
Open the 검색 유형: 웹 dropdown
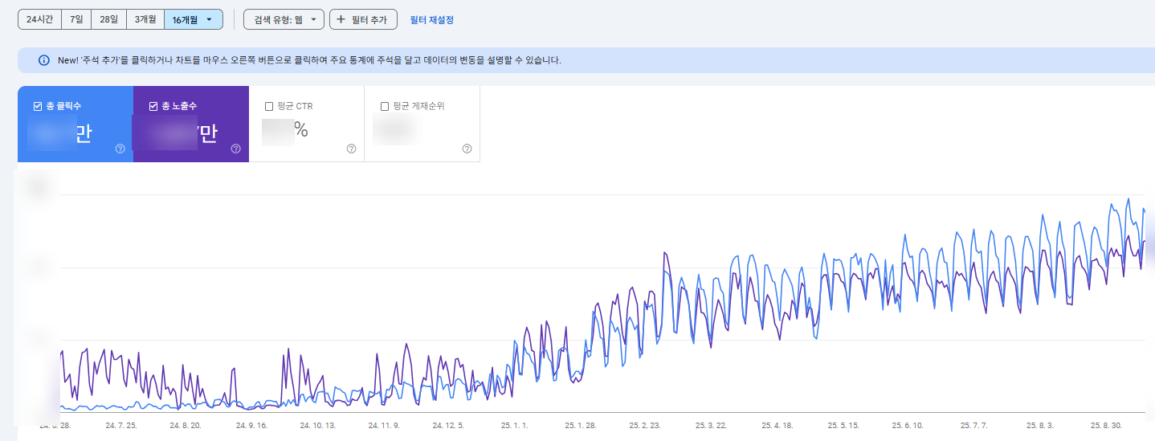pos(284,19)
